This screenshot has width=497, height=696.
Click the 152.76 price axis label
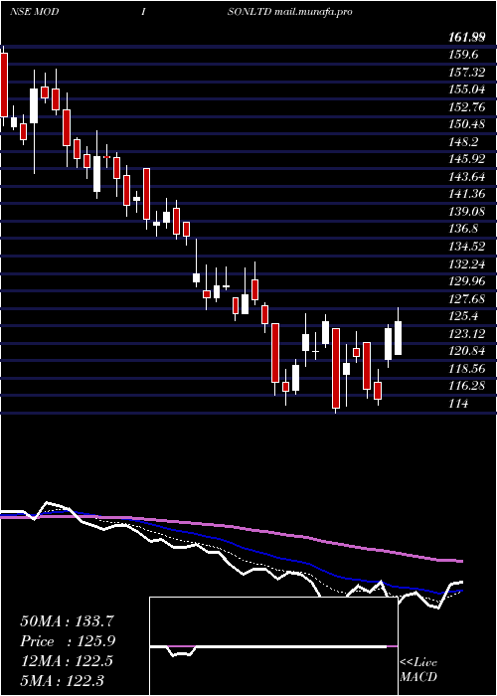(468, 107)
